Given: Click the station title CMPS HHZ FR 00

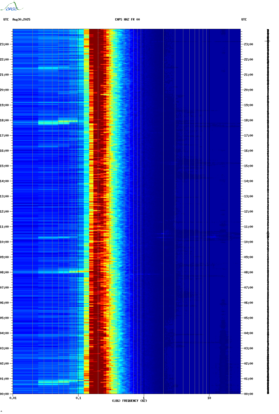Looking at the screenshot, I should click(x=127, y=20).
